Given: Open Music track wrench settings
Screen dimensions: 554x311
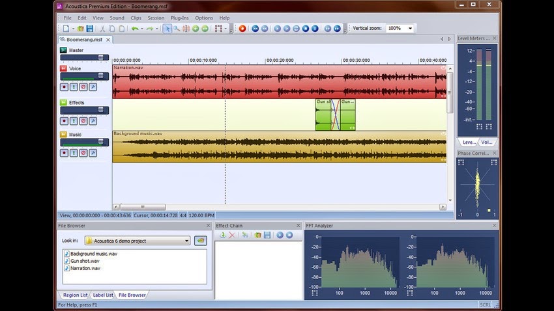Looking at the screenshot, I should [93, 153].
